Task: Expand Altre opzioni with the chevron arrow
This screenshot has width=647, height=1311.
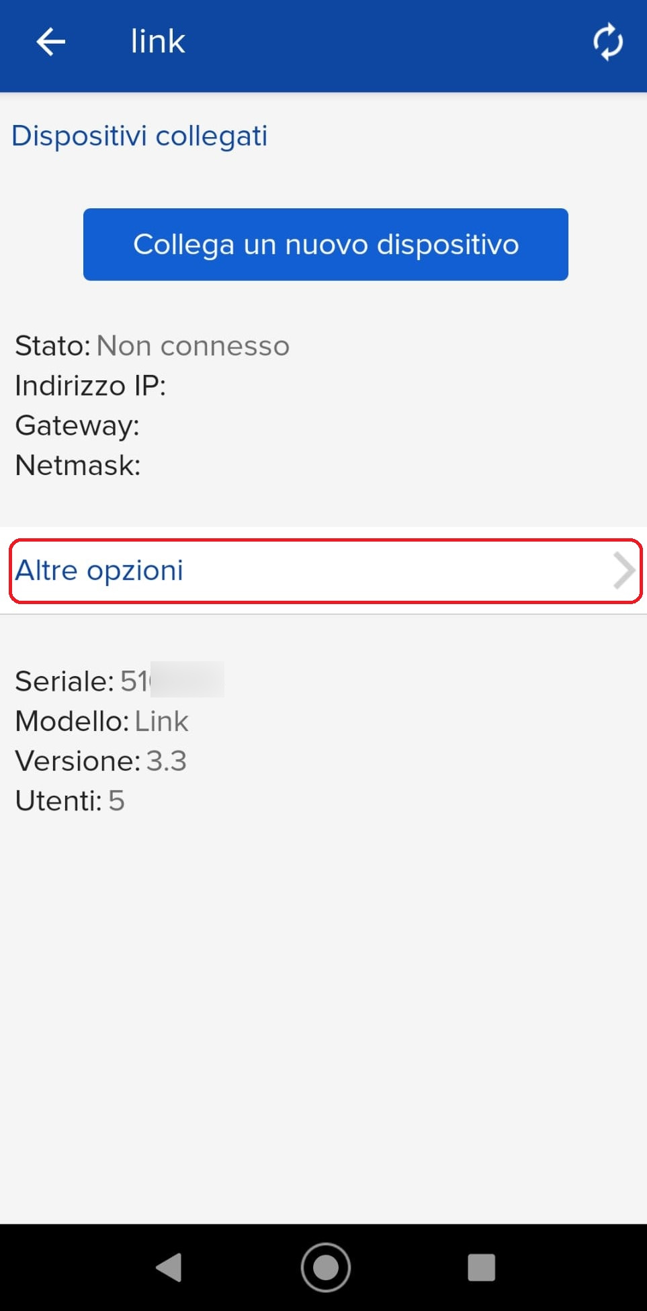Action: (623, 570)
